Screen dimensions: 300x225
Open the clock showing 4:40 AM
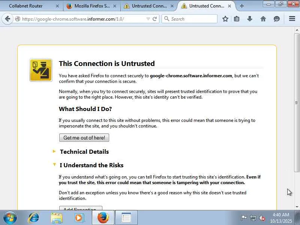tap(281, 218)
